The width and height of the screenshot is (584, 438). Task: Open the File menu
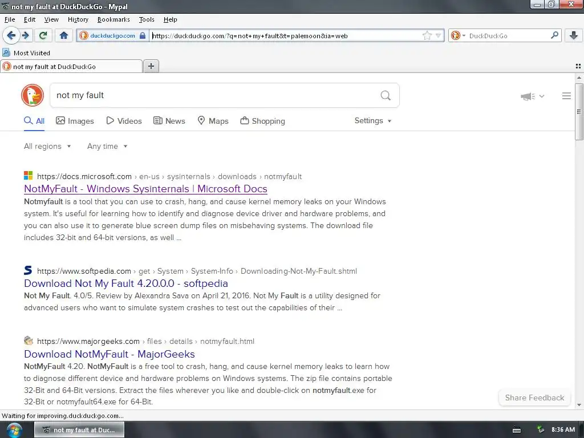[10, 20]
